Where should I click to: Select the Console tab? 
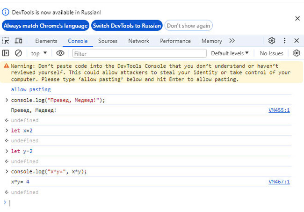pos(78,41)
